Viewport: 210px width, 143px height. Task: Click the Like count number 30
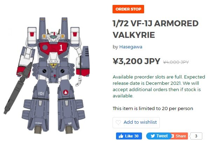tap(136, 136)
